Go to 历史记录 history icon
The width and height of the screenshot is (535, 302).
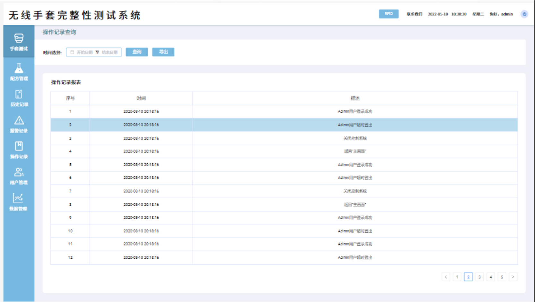tap(19, 94)
